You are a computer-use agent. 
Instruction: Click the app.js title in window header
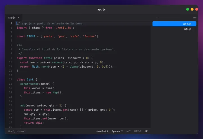tap(101, 10)
